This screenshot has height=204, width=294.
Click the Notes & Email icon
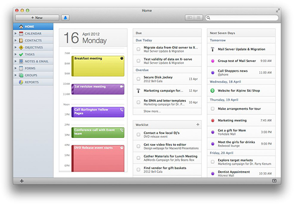[x=21, y=61]
